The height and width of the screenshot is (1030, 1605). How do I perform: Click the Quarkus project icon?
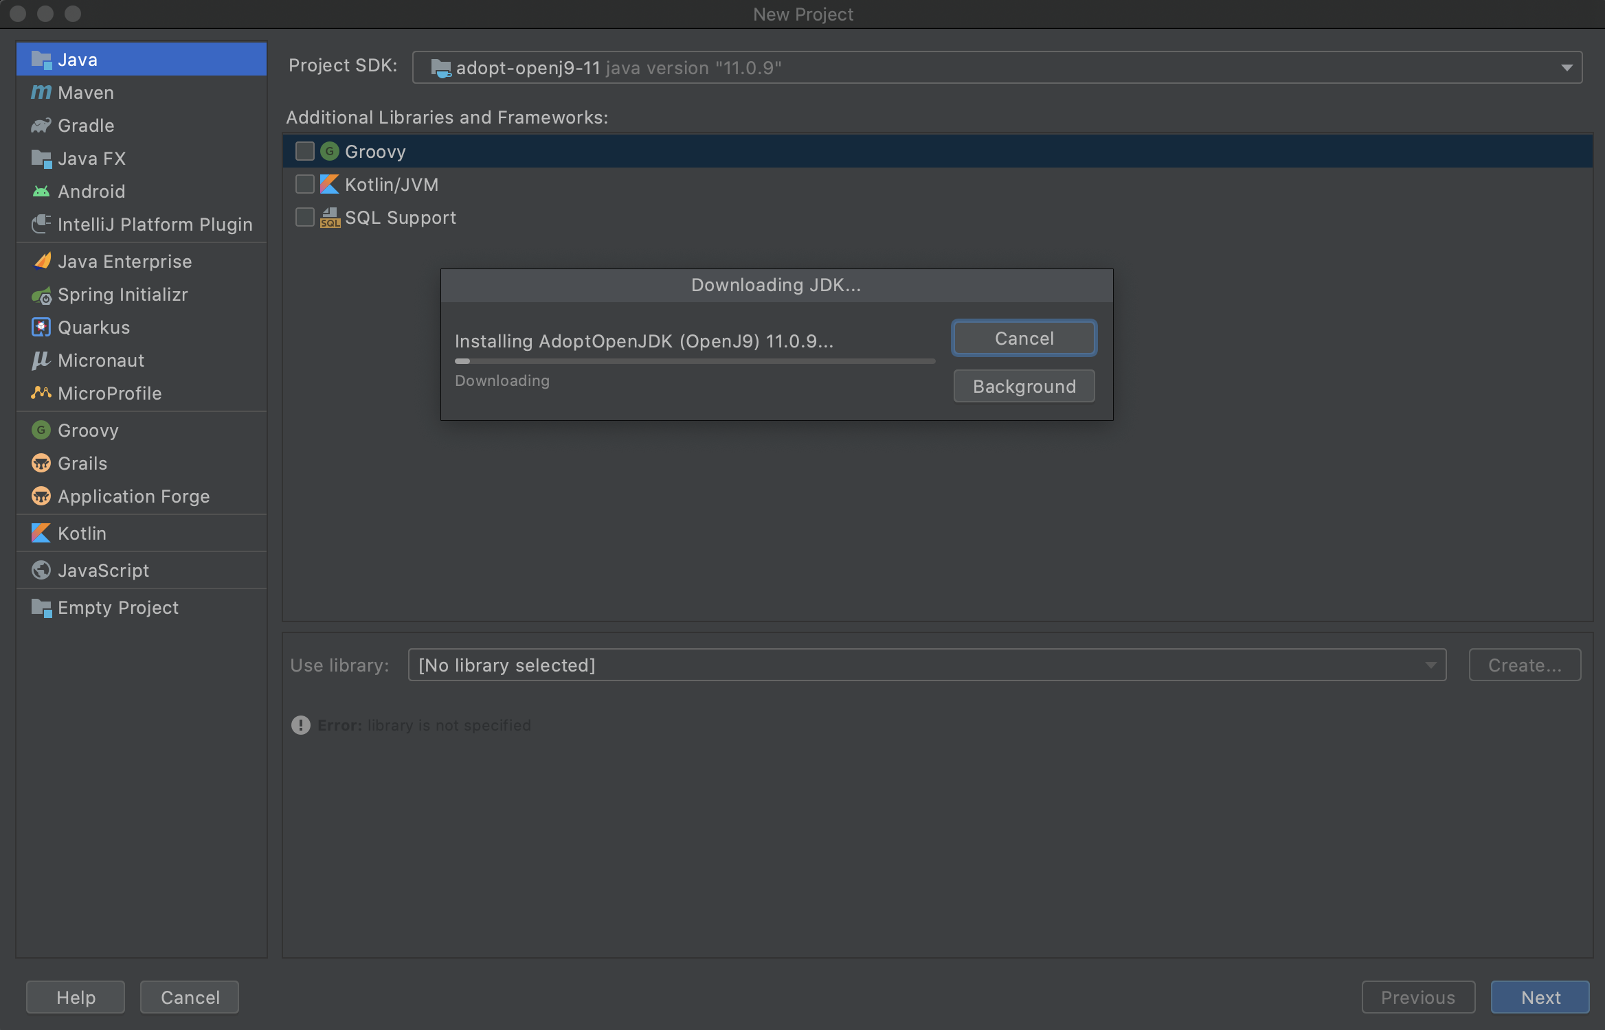pyautogui.click(x=41, y=327)
